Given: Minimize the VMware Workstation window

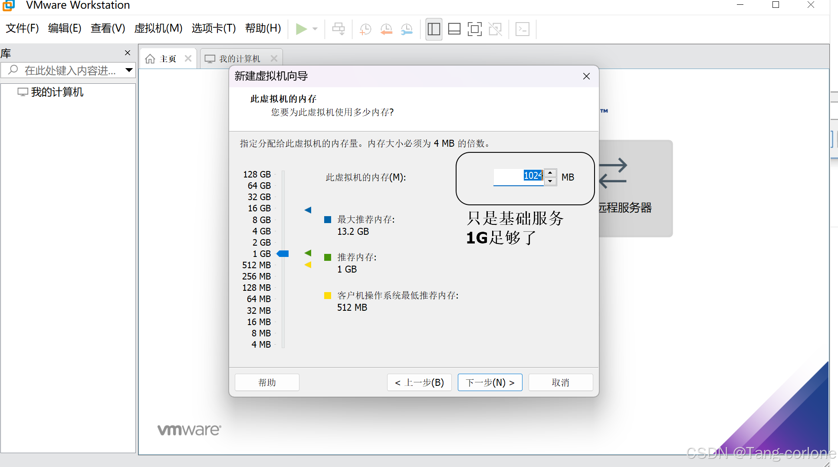Looking at the screenshot, I should coord(740,5).
